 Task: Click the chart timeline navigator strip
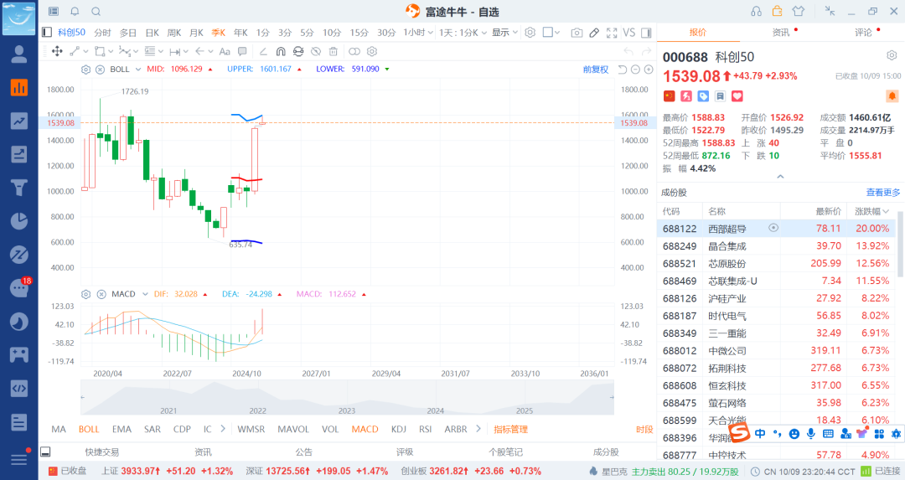347,398
